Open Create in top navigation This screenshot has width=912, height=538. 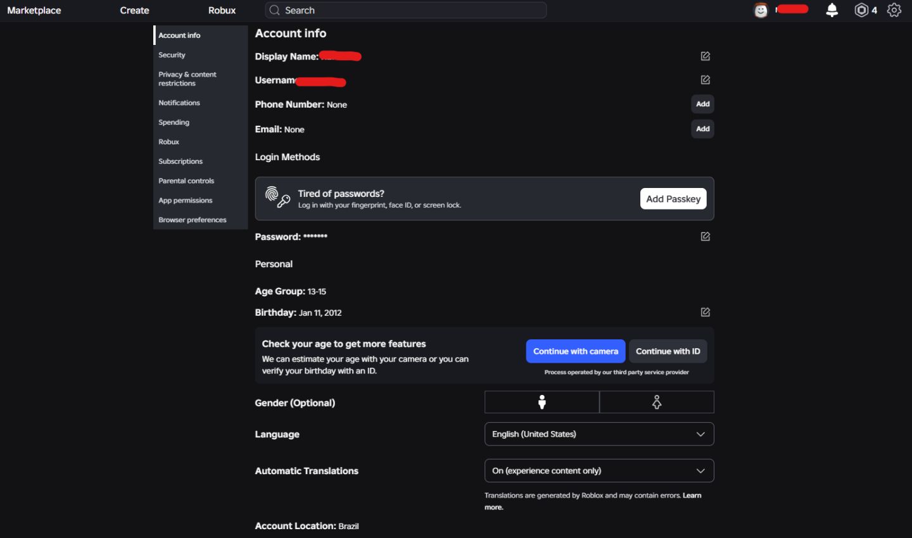pos(134,10)
